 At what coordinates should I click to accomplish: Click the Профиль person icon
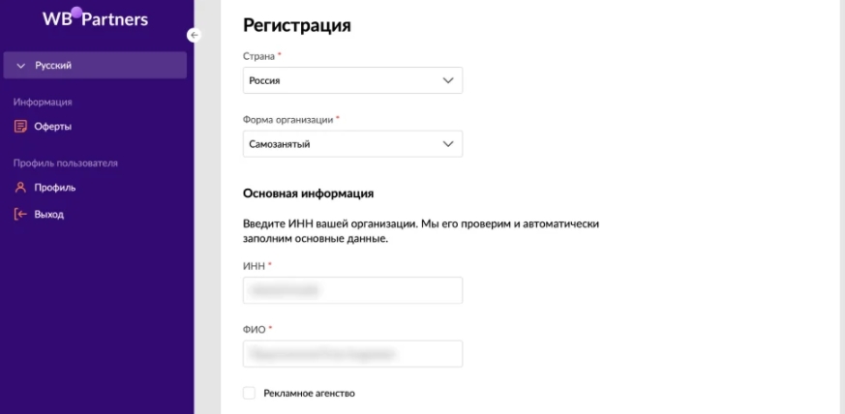20,188
